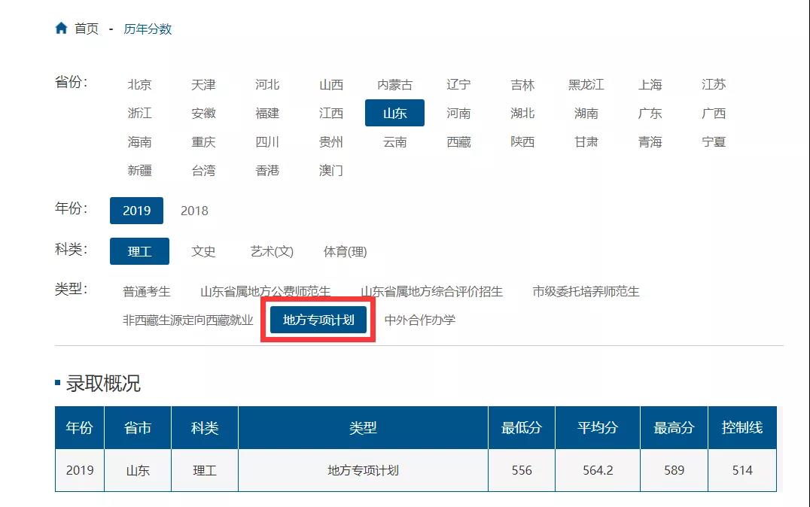Click the 最高分 column header
The height and width of the screenshot is (507, 810).
pos(674,428)
